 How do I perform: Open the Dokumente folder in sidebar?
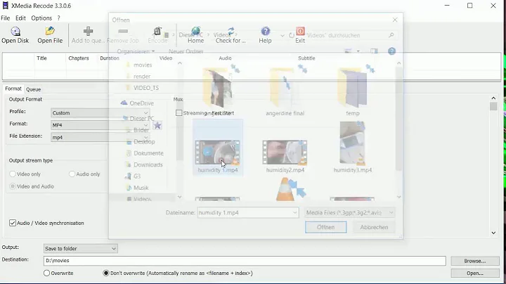pos(145,153)
